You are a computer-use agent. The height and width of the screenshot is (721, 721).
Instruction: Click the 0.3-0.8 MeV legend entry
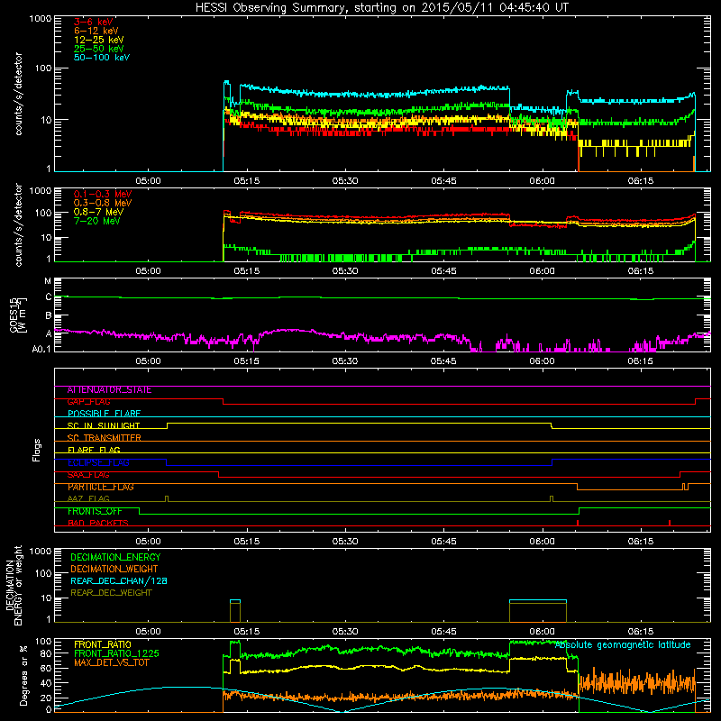(103, 203)
